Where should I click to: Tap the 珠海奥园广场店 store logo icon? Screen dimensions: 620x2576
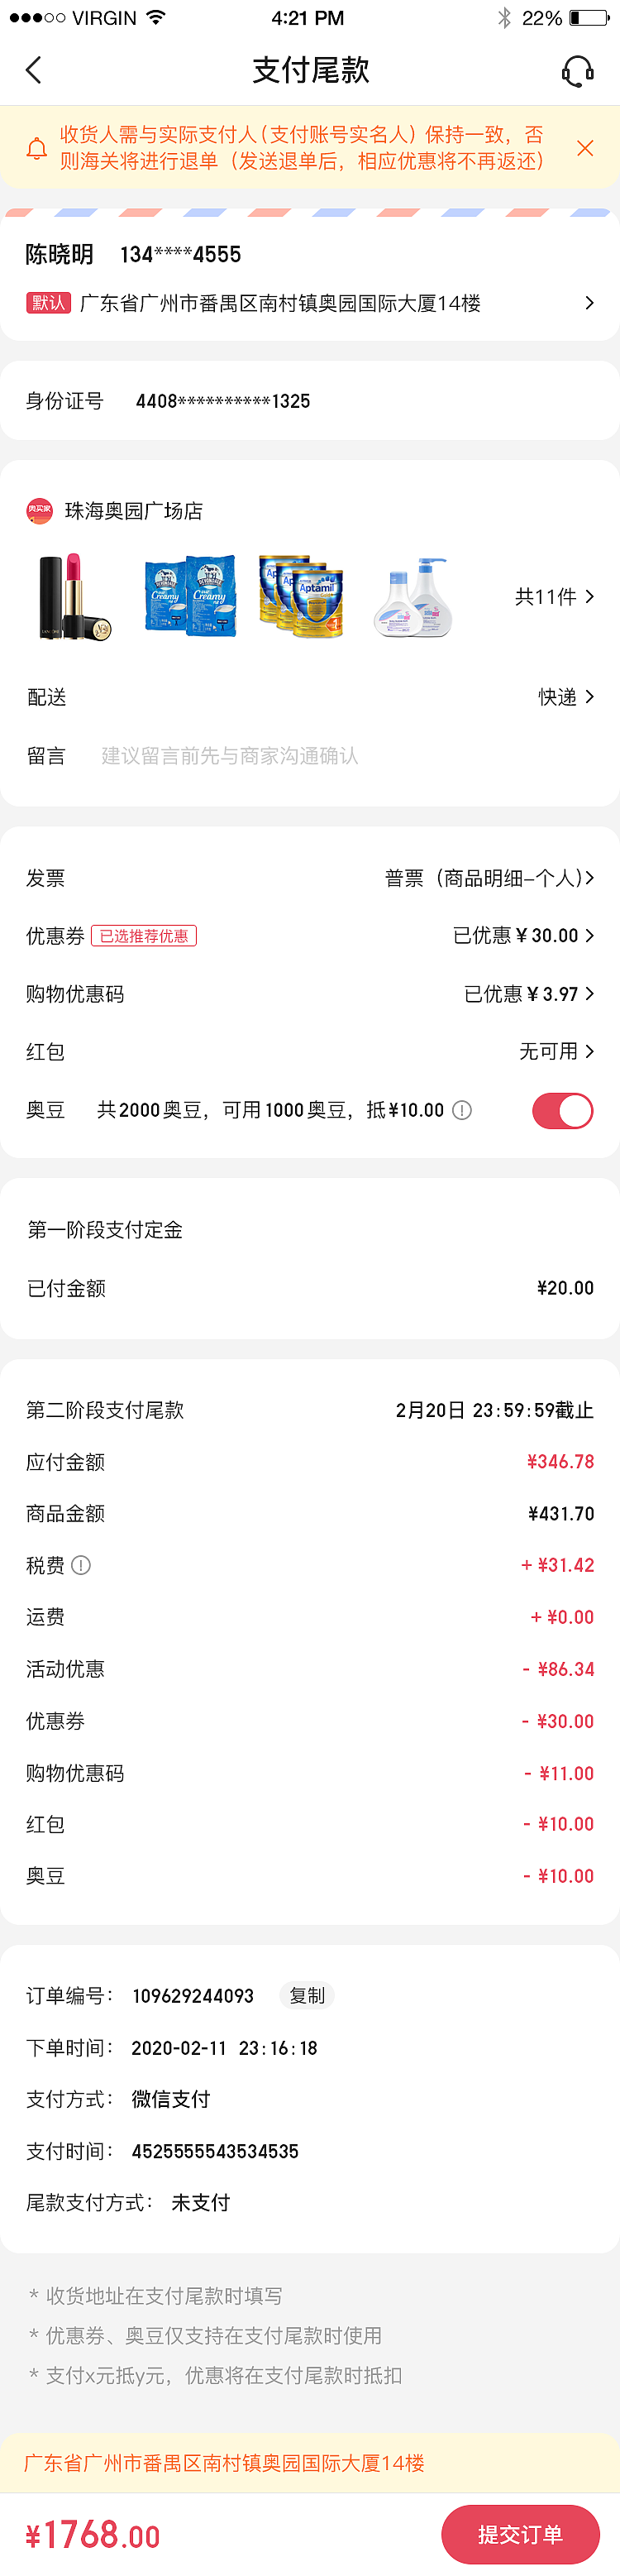(x=39, y=509)
